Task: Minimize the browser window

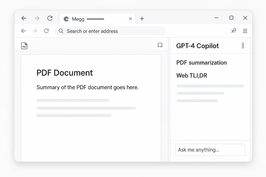Action: 216,18
